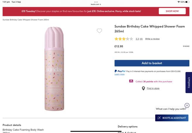
Task: Open the Feedback side tab
Action: click(x=189, y=83)
